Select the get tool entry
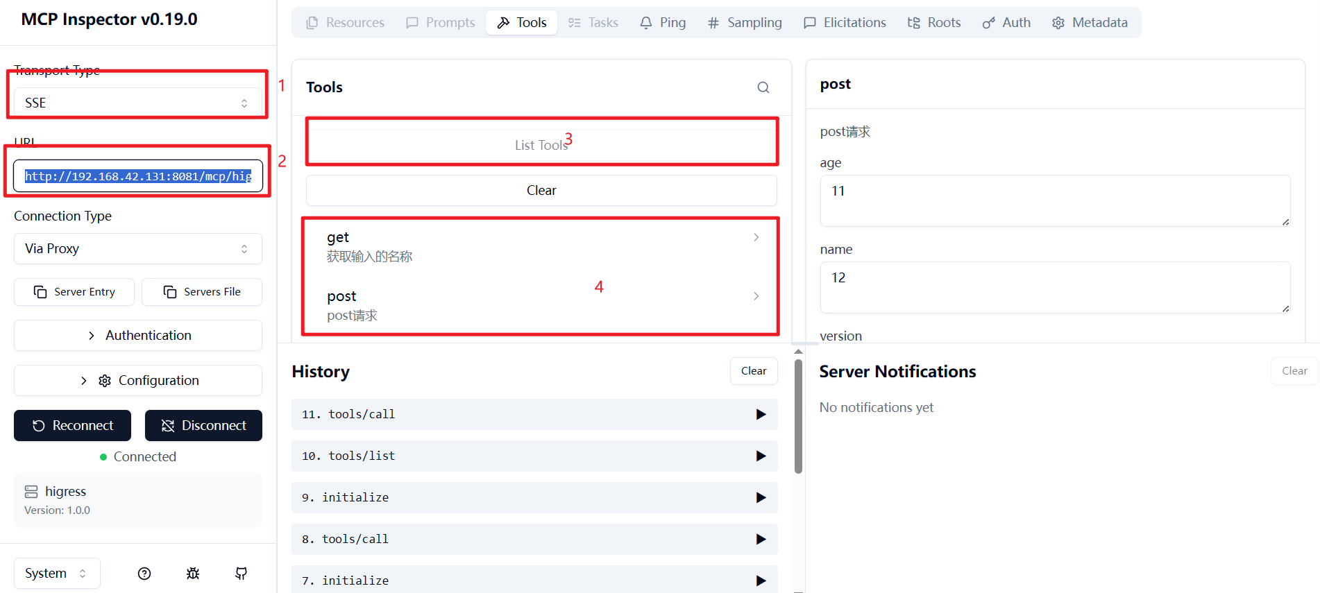Image resolution: width=1320 pixels, height=593 pixels. 541,246
